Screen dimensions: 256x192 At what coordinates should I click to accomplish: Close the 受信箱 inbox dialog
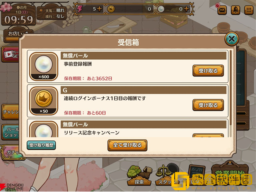[232, 39]
